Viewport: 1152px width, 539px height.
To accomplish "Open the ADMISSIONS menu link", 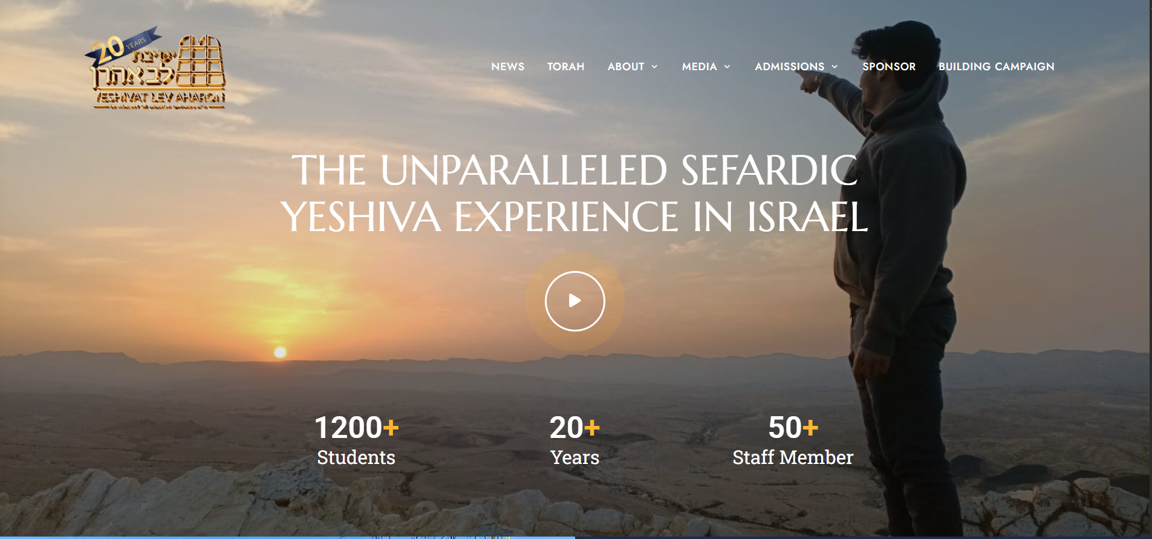I will [x=789, y=67].
